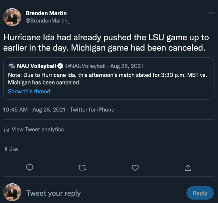This screenshot has width=218, height=203.
Task: Retweet this tweet using the arrows icon
Action: coord(82,167)
